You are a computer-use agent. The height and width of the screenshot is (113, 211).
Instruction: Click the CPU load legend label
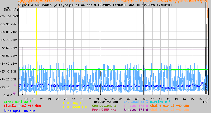(136, 102)
